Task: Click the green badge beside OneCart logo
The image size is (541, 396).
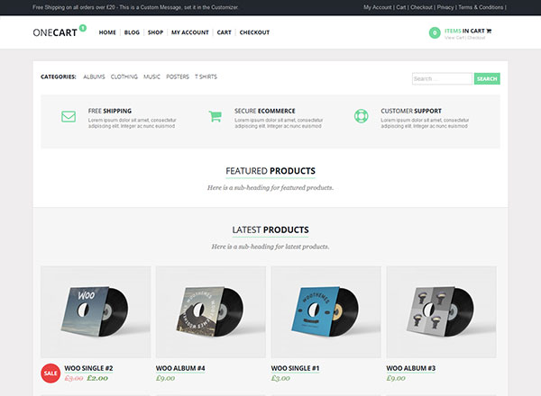Action: click(x=83, y=27)
